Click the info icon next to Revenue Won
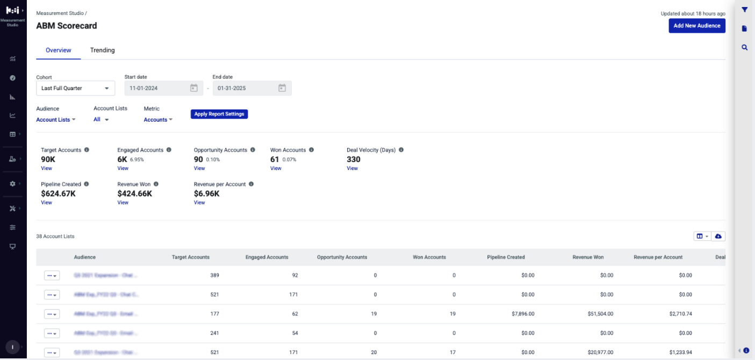The width and height of the screenshot is (755, 360). click(156, 184)
